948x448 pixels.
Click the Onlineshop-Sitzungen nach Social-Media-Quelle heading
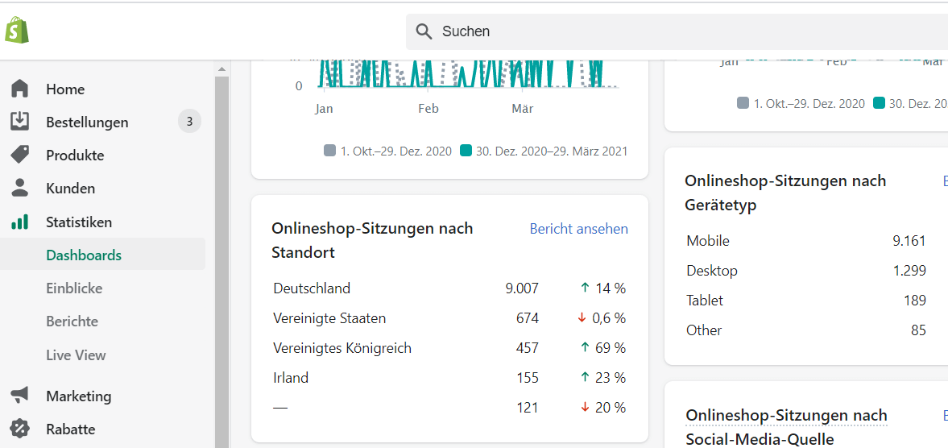click(x=787, y=427)
